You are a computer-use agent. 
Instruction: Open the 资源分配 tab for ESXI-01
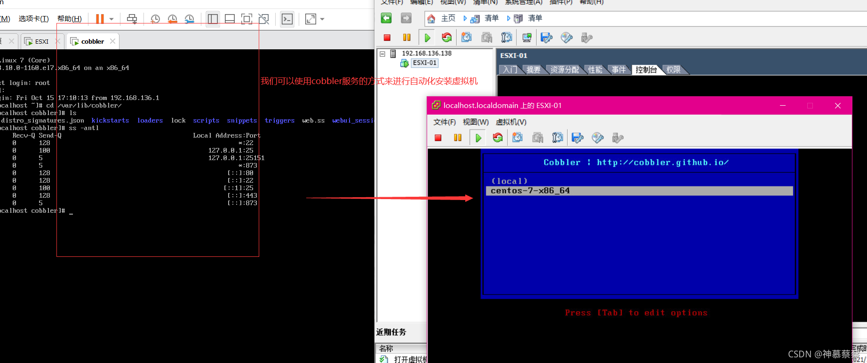pyautogui.click(x=565, y=70)
